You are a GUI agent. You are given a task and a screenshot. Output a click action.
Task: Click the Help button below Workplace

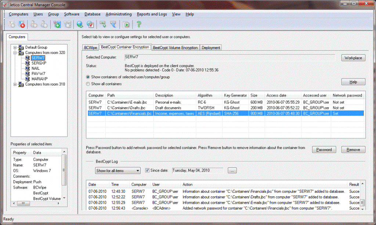[x=353, y=82]
